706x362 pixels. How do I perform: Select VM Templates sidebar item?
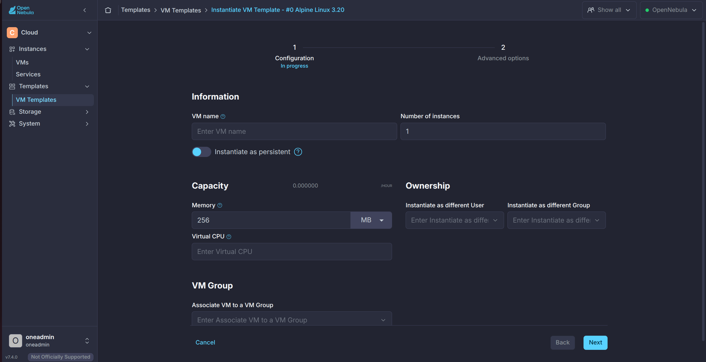point(53,100)
